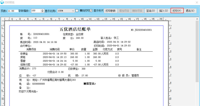
Task: Click the 消费项目 column header
Action: pos(31,49)
